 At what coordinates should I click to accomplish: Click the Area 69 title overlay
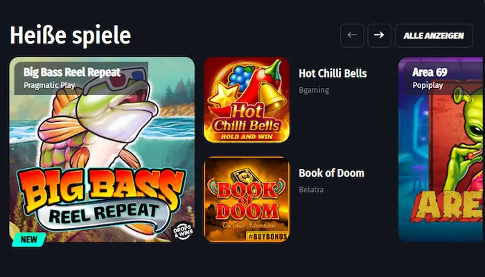click(430, 72)
